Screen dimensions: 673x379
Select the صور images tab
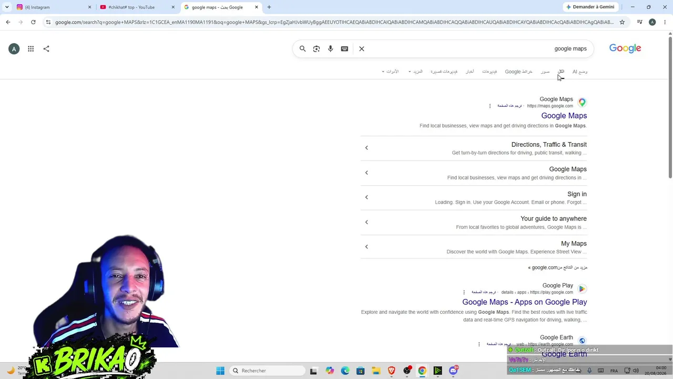click(545, 72)
